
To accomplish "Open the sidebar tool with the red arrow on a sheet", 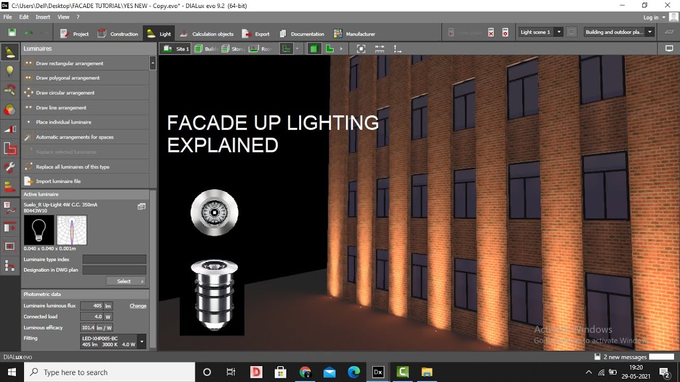I will 10,227.
